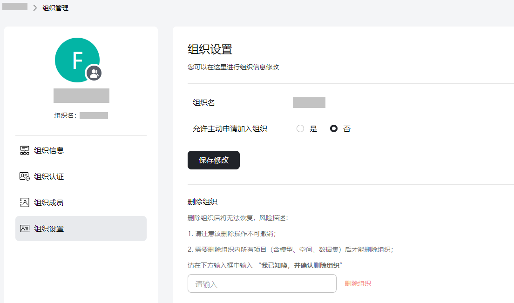Viewport: 514px width, 303px height.
Task: Click the 删除组织 link
Action: (x=358, y=283)
